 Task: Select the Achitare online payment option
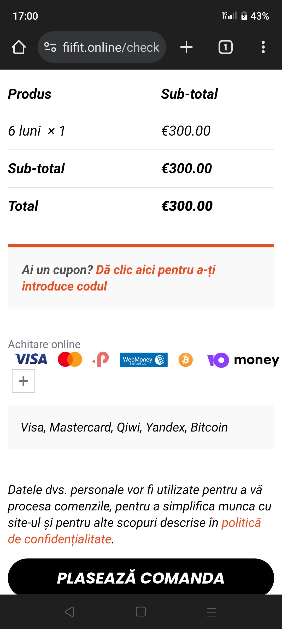click(x=44, y=344)
